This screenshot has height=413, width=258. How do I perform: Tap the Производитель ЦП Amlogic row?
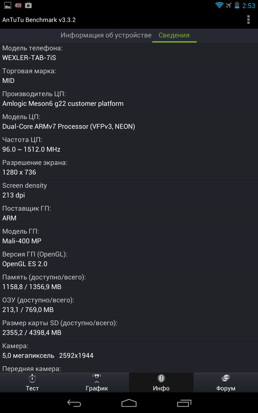click(x=129, y=99)
